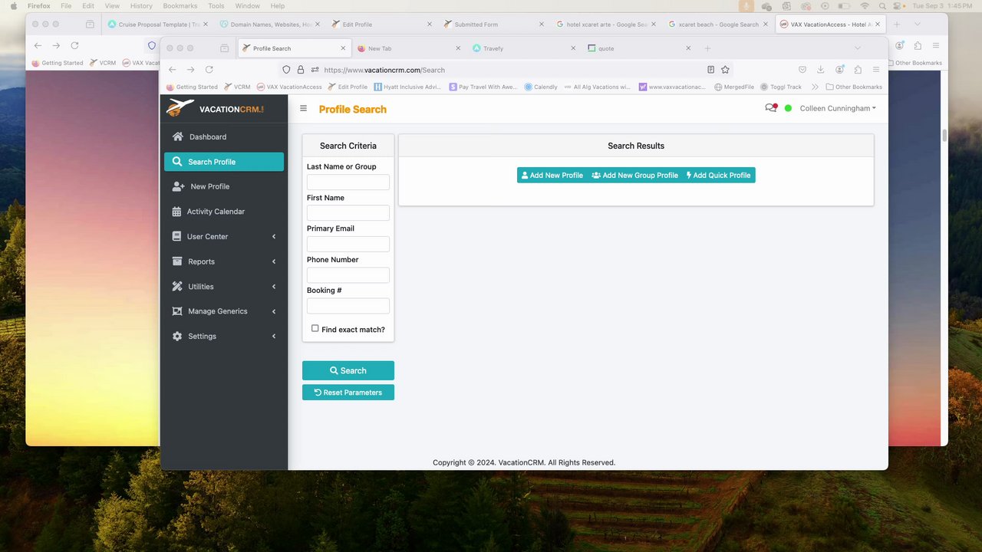Click the Booking # input field
Viewport: 982px width, 552px height.
click(348, 306)
